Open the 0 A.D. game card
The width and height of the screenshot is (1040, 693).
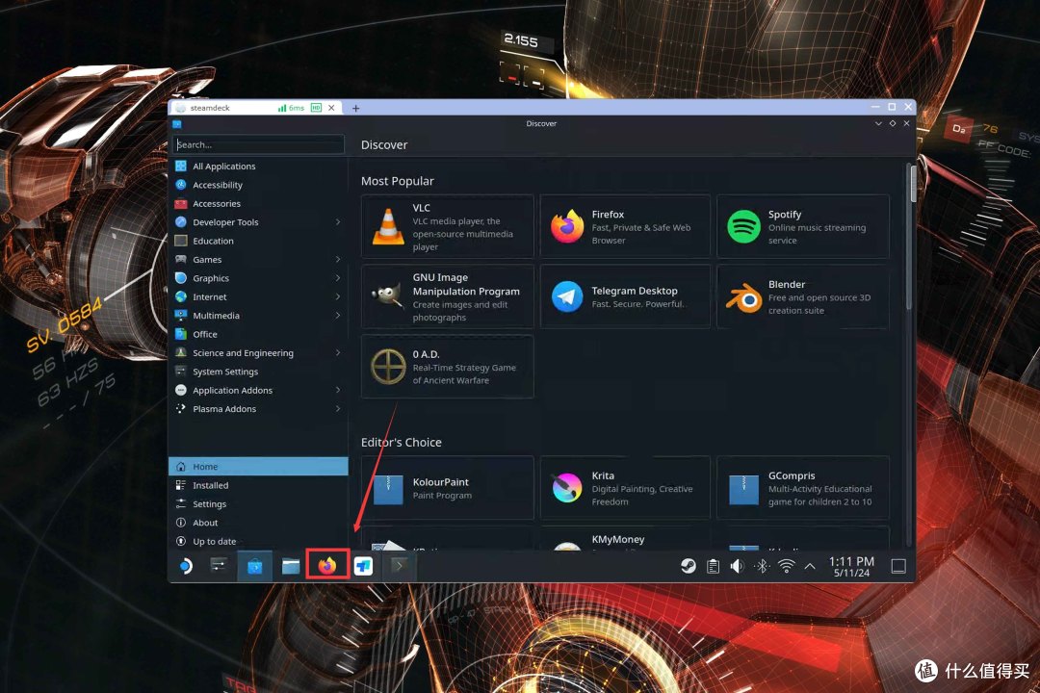point(447,367)
